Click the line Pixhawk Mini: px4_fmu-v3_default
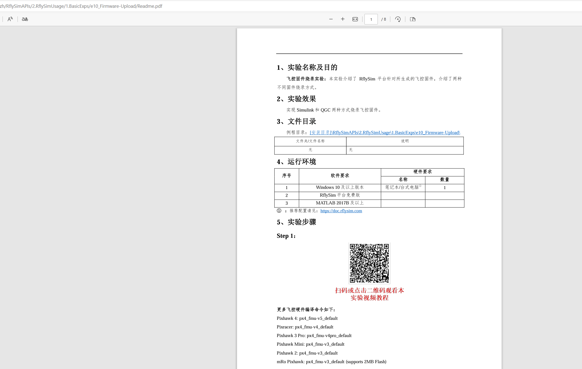The height and width of the screenshot is (369, 582). (x=310, y=344)
